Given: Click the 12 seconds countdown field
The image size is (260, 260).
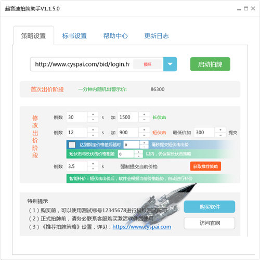Looking at the screenshot, I should pos(76,133).
